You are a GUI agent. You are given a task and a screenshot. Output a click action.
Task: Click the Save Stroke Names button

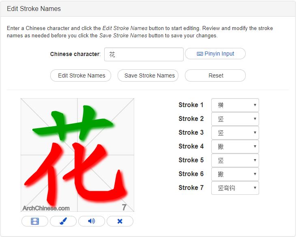pos(148,75)
